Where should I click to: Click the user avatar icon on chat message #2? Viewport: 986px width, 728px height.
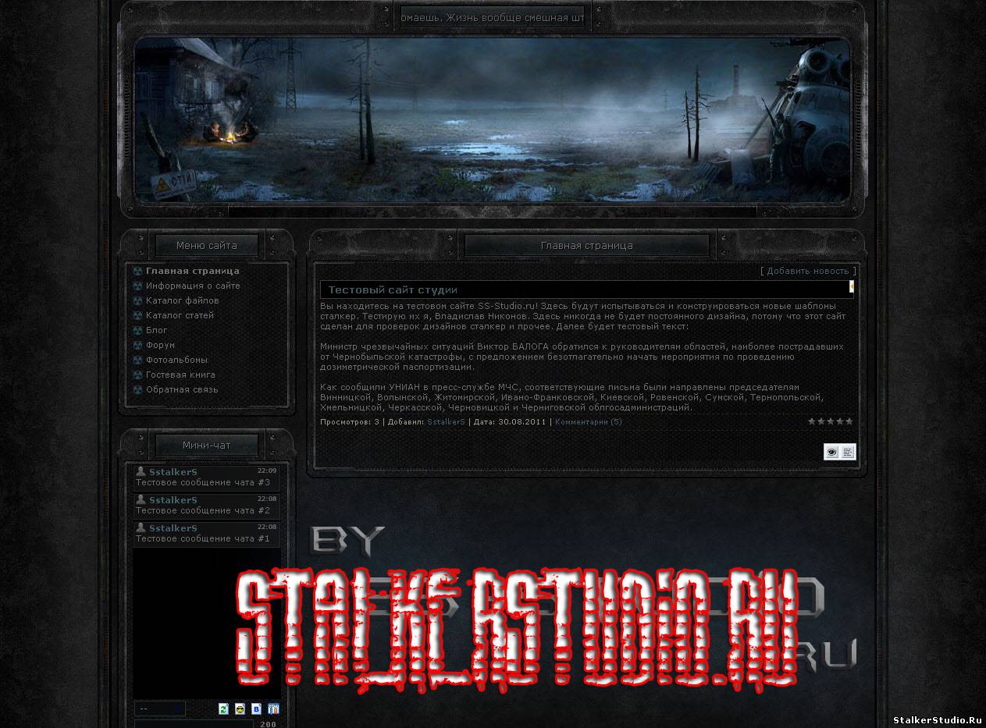(141, 499)
